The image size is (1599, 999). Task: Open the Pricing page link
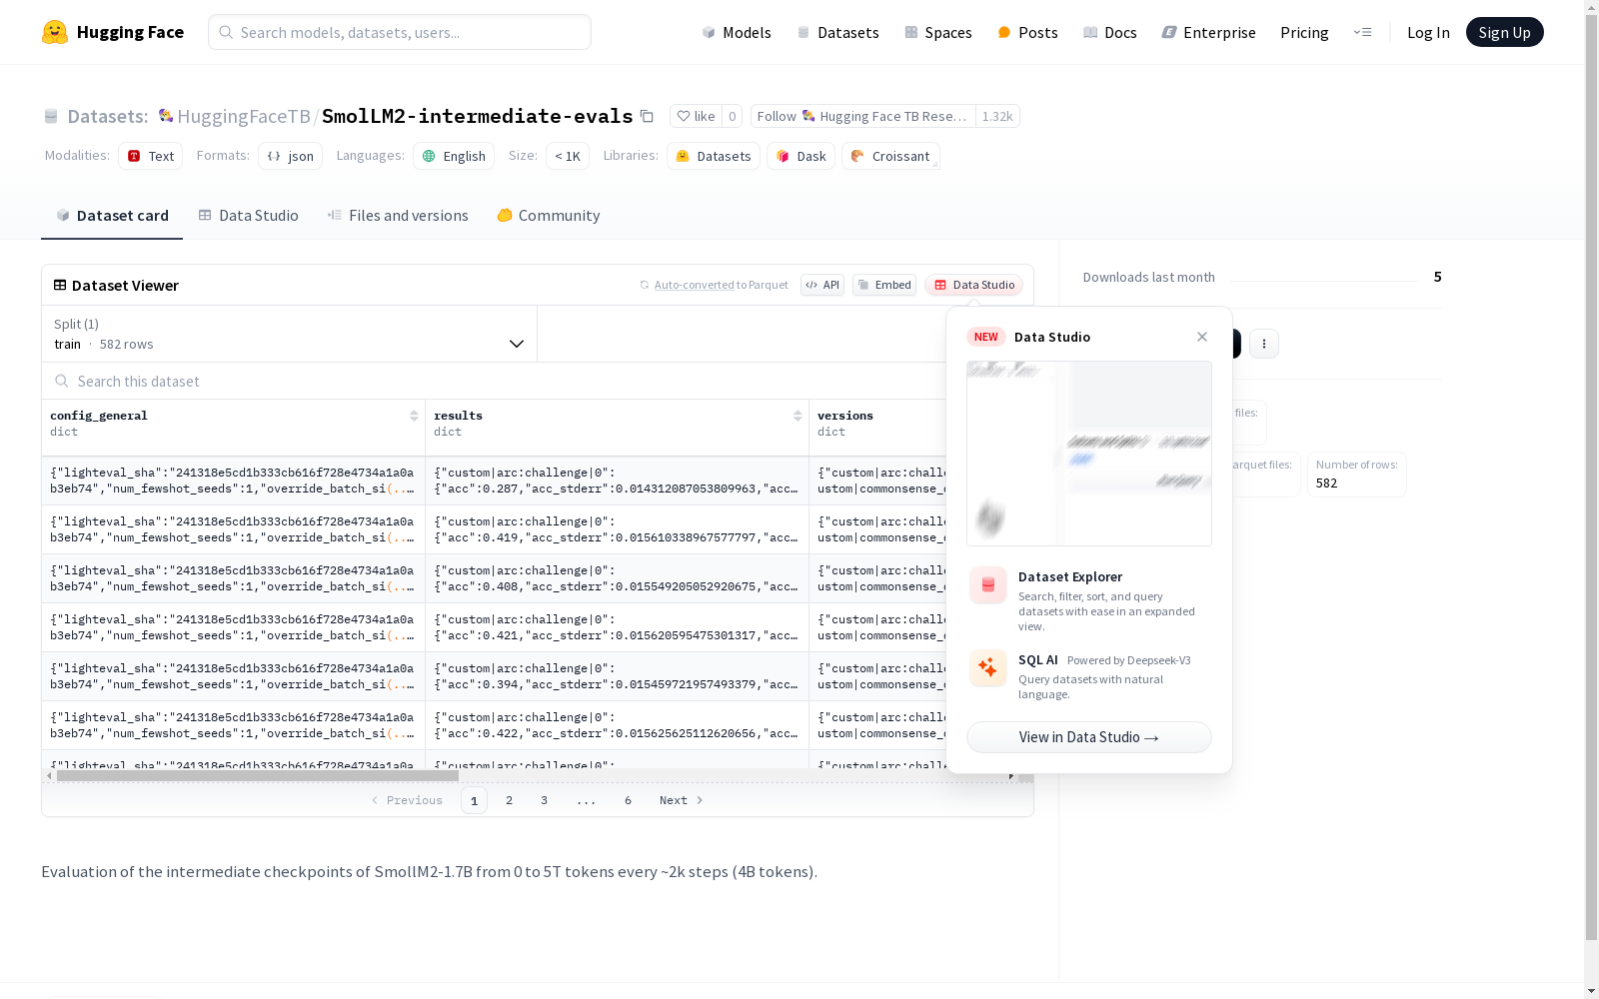point(1304,32)
